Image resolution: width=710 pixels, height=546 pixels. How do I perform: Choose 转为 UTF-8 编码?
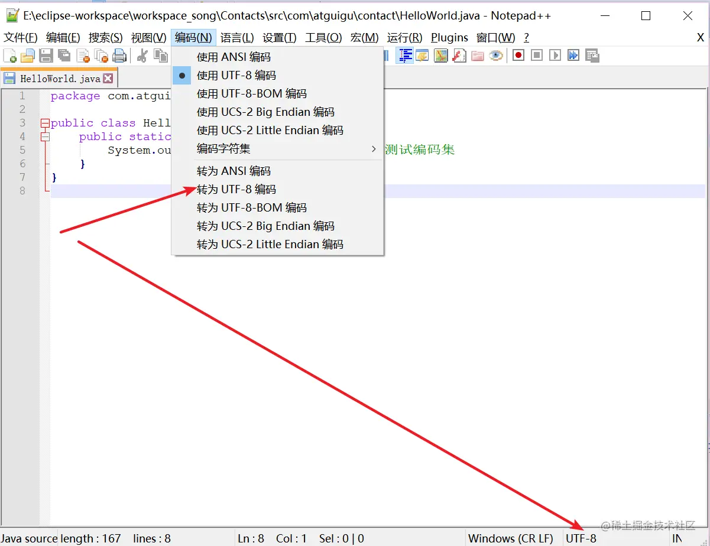278,190
